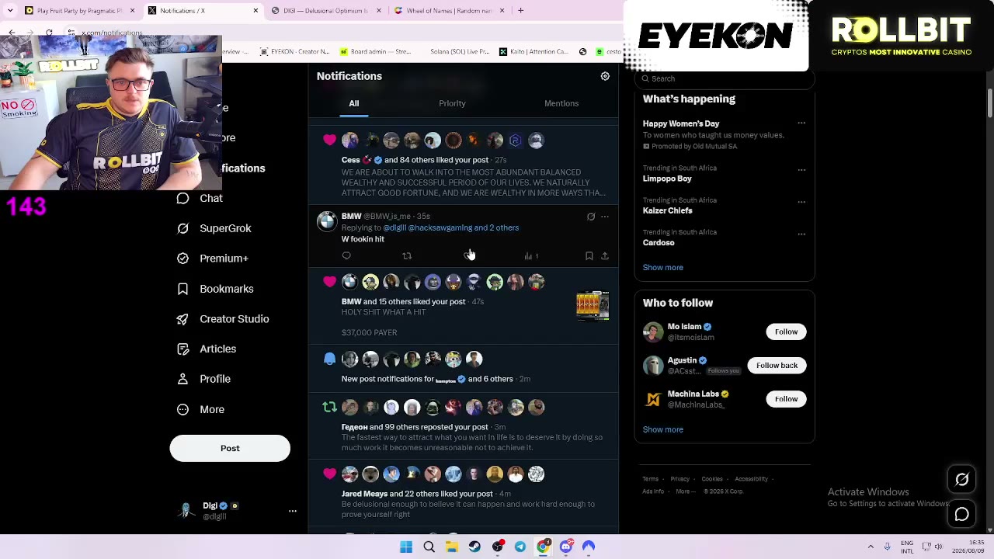994x559 pixels.
Task: Repost BMW's "W fookin hit" reply
Action: (x=407, y=255)
